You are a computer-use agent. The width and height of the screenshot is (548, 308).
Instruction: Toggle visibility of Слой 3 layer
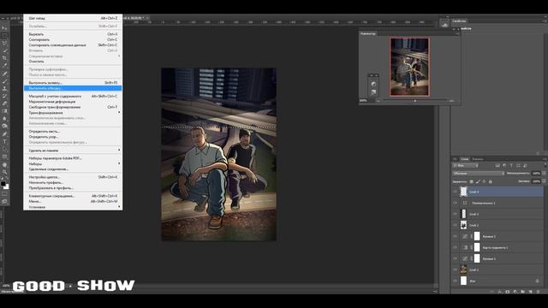click(455, 214)
